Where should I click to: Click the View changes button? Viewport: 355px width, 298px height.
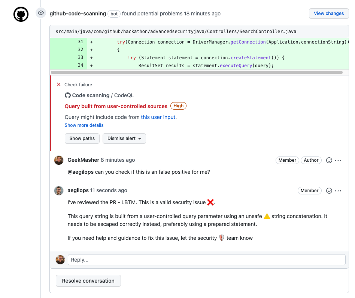329,14
